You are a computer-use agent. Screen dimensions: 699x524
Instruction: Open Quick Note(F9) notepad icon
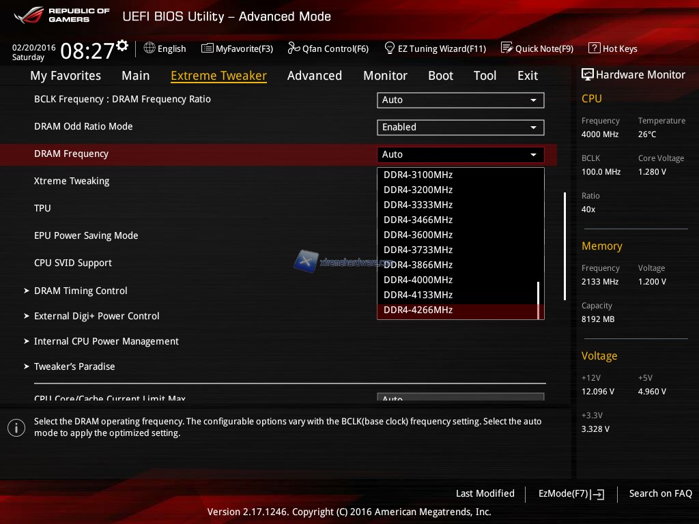507,48
